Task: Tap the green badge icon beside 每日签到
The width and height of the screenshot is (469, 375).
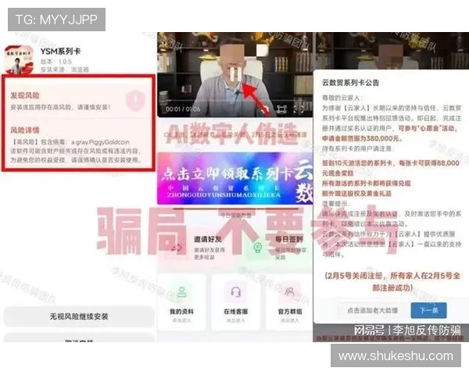Action: click(x=257, y=248)
